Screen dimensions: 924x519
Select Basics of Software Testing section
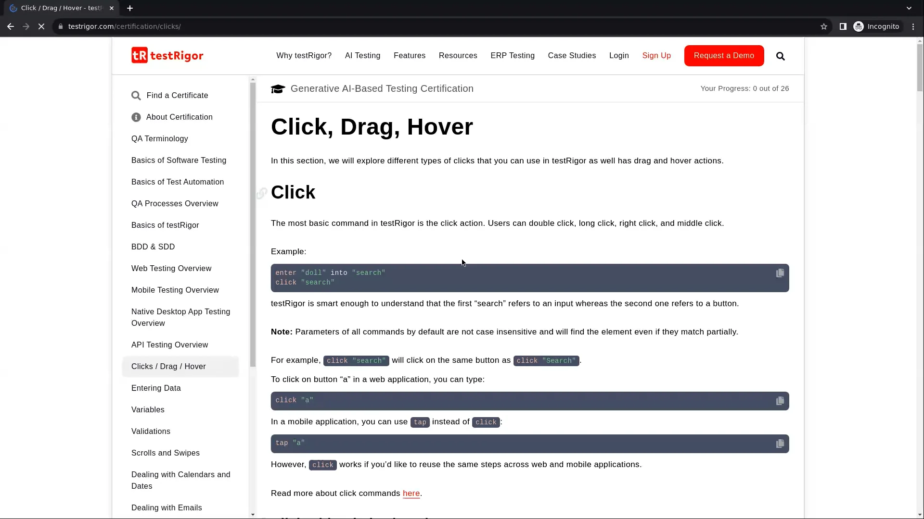point(179,161)
